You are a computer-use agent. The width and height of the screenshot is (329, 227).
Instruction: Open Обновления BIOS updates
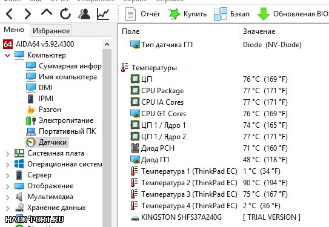pyautogui.click(x=293, y=14)
